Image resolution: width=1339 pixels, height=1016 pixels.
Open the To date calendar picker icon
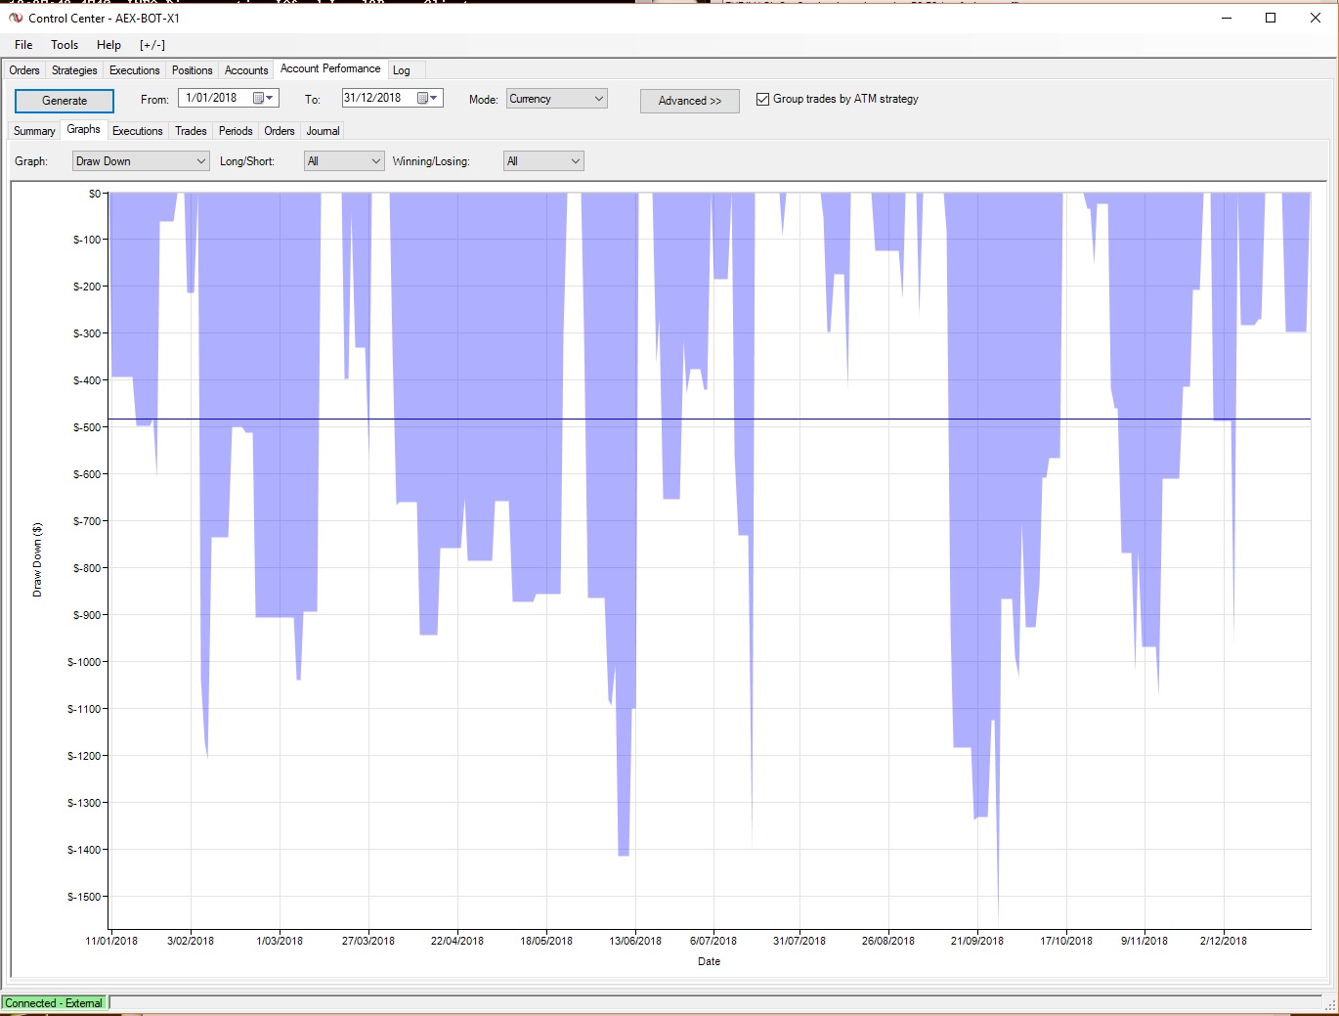point(427,98)
